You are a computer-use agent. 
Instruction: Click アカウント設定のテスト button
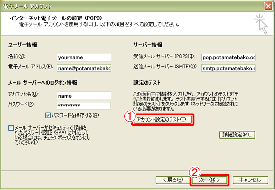coord(163,120)
